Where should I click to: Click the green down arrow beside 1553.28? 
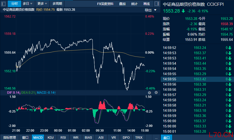click(x=183, y=11)
